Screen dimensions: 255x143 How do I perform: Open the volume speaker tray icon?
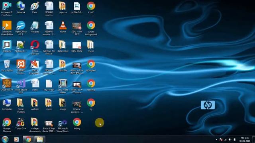(230, 139)
